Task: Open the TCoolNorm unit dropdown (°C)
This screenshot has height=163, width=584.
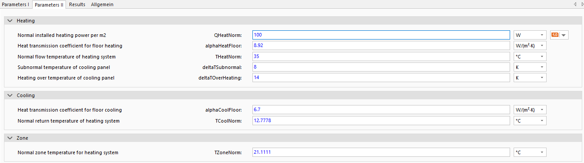Action: point(530,121)
